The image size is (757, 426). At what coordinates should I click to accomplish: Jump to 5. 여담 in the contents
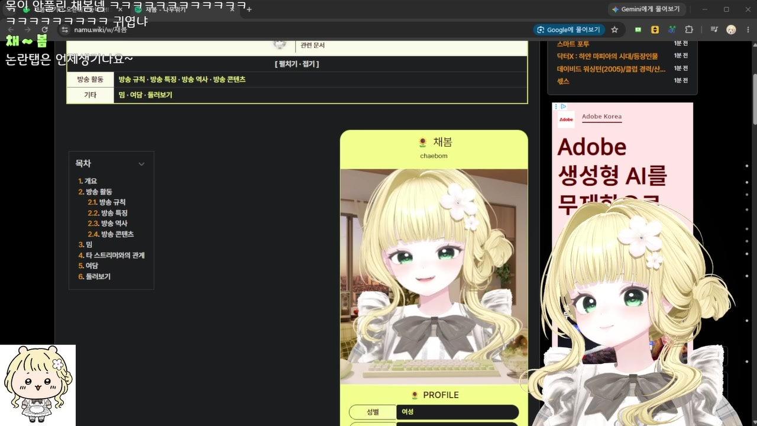point(88,266)
